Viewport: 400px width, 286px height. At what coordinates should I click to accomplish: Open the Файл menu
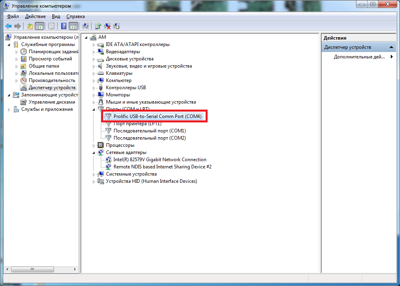tap(13, 16)
